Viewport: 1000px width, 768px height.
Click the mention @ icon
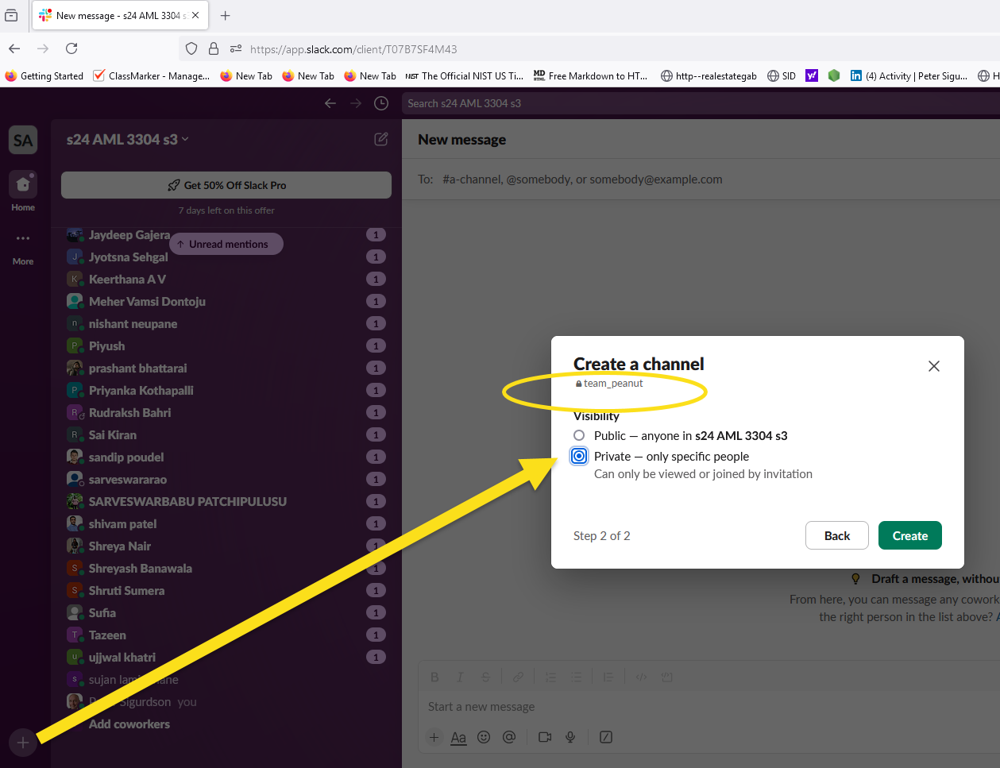pyautogui.click(x=509, y=737)
